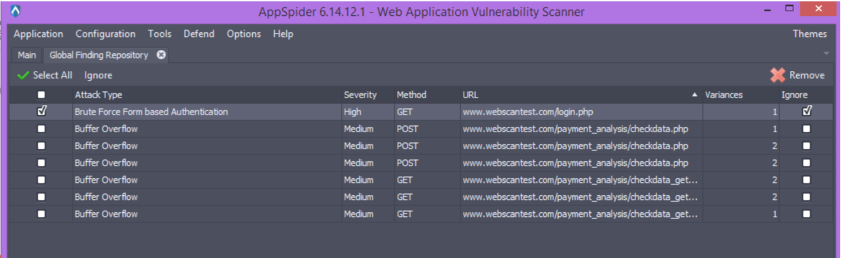
Task: Toggle the URL column sort arrow
Action: pyautogui.click(x=695, y=94)
